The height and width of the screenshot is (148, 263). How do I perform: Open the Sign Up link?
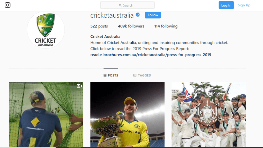[244, 5]
